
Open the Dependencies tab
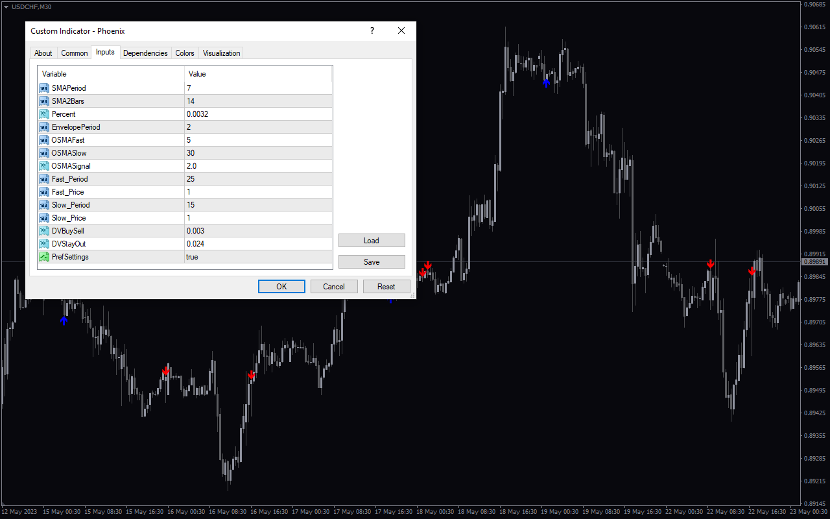point(145,53)
